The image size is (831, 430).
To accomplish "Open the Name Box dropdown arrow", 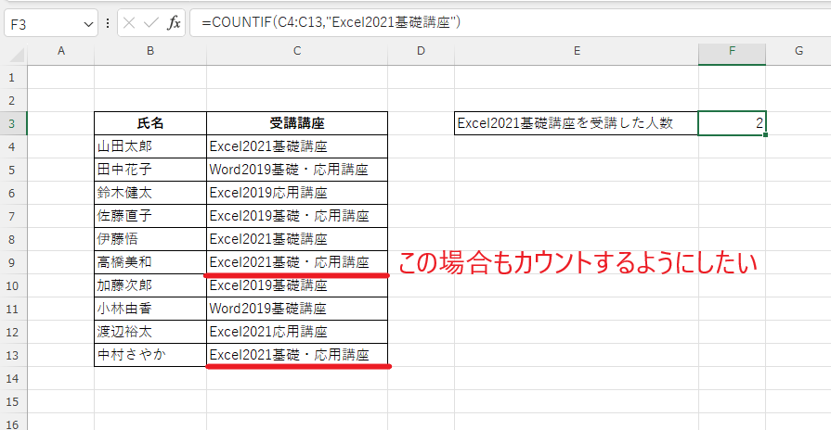I will click(x=88, y=24).
